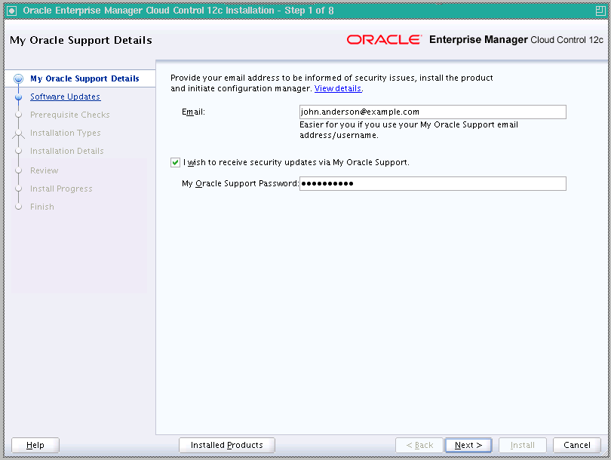Focus the Email input field
Viewport: 611px width, 460px height.
click(432, 112)
